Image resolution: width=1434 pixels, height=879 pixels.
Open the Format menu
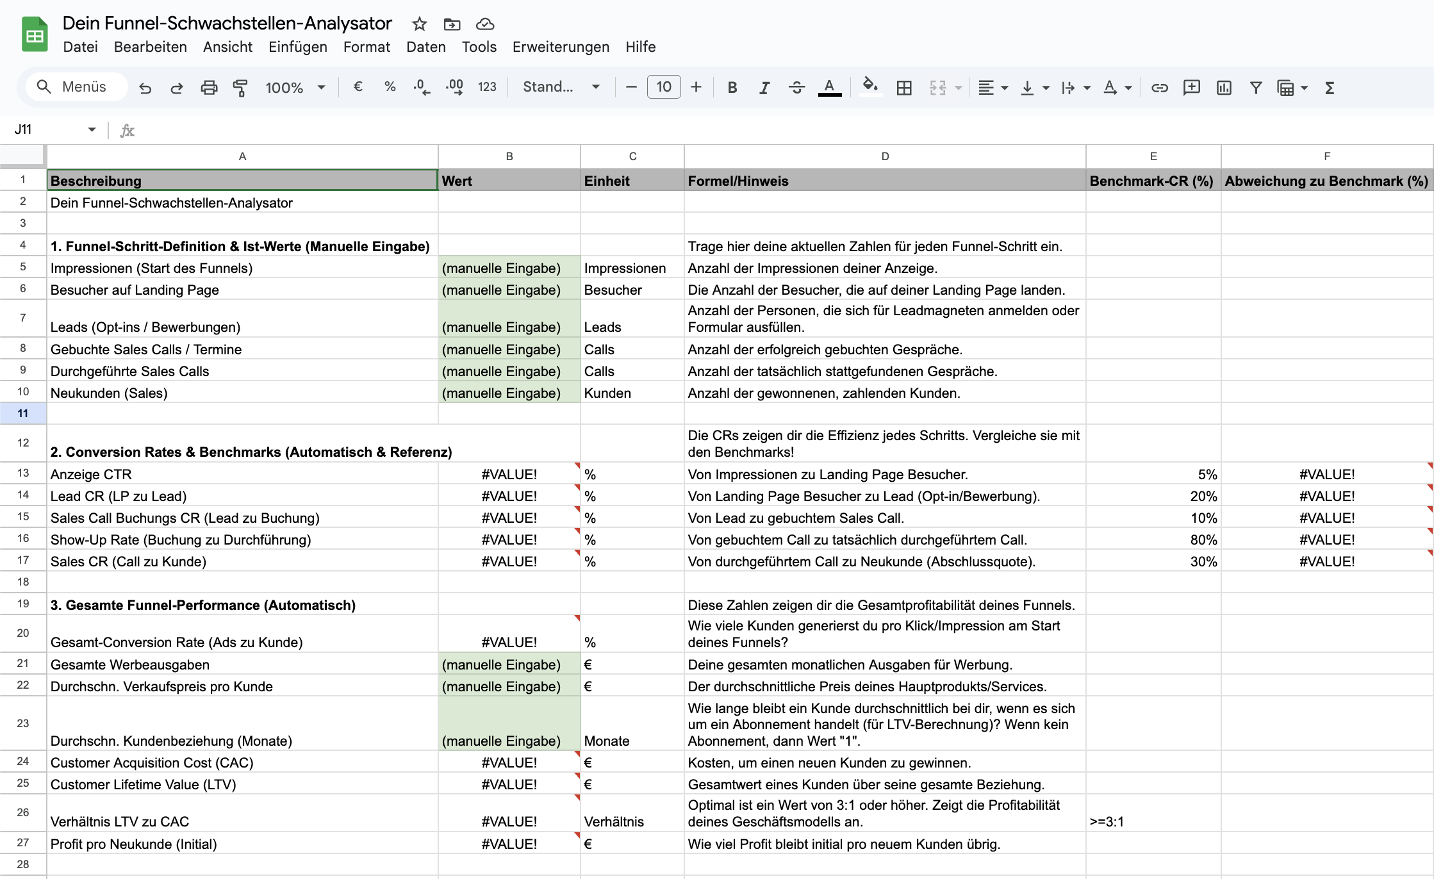click(367, 47)
